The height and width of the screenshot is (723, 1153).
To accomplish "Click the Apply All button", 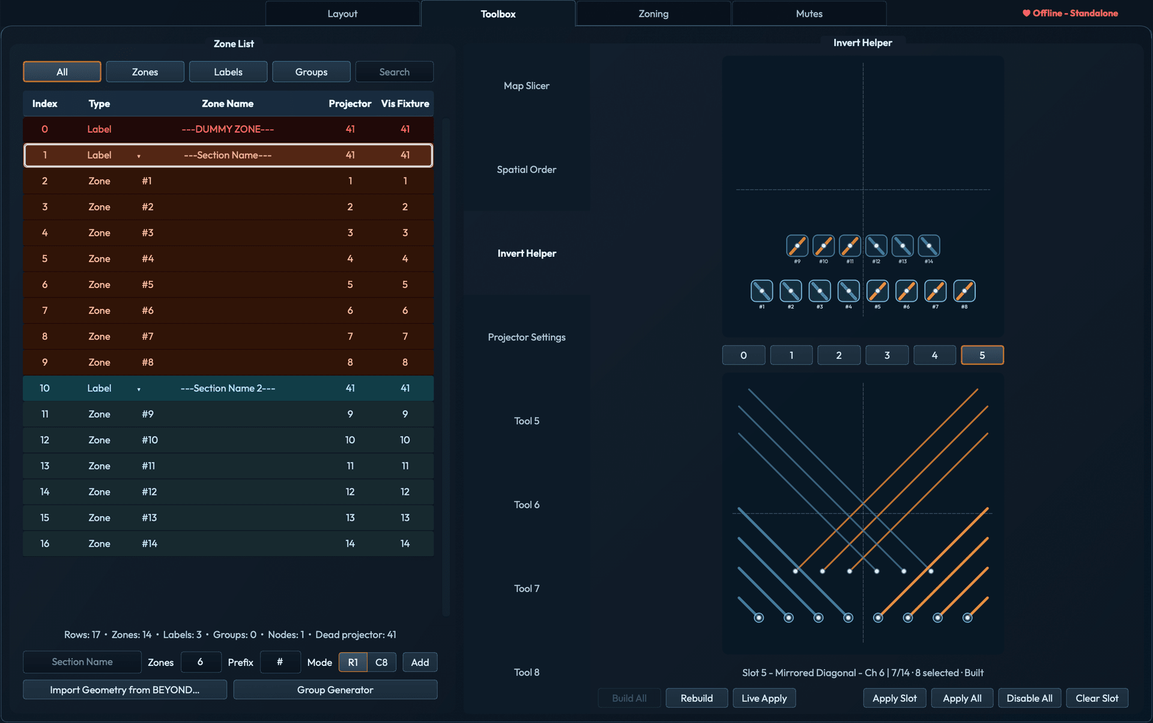I will 962,698.
